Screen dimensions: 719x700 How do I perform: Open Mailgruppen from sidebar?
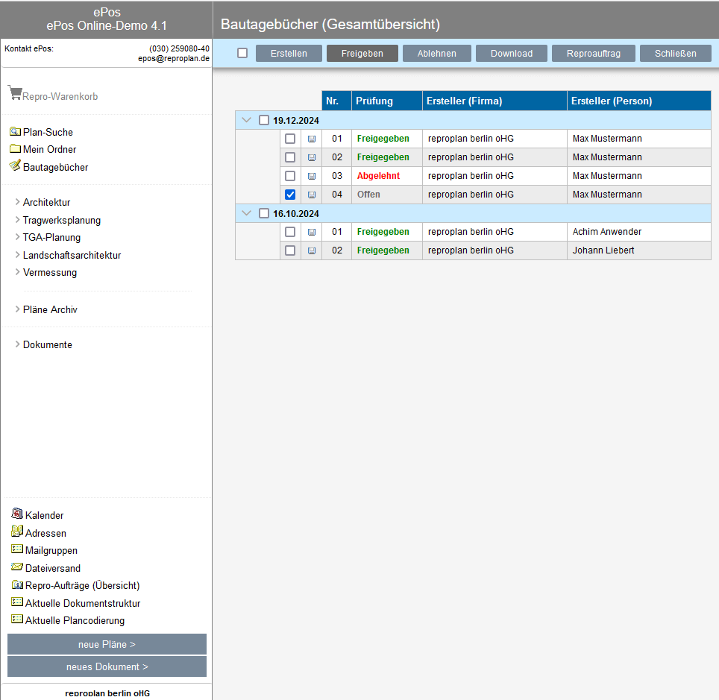click(51, 551)
